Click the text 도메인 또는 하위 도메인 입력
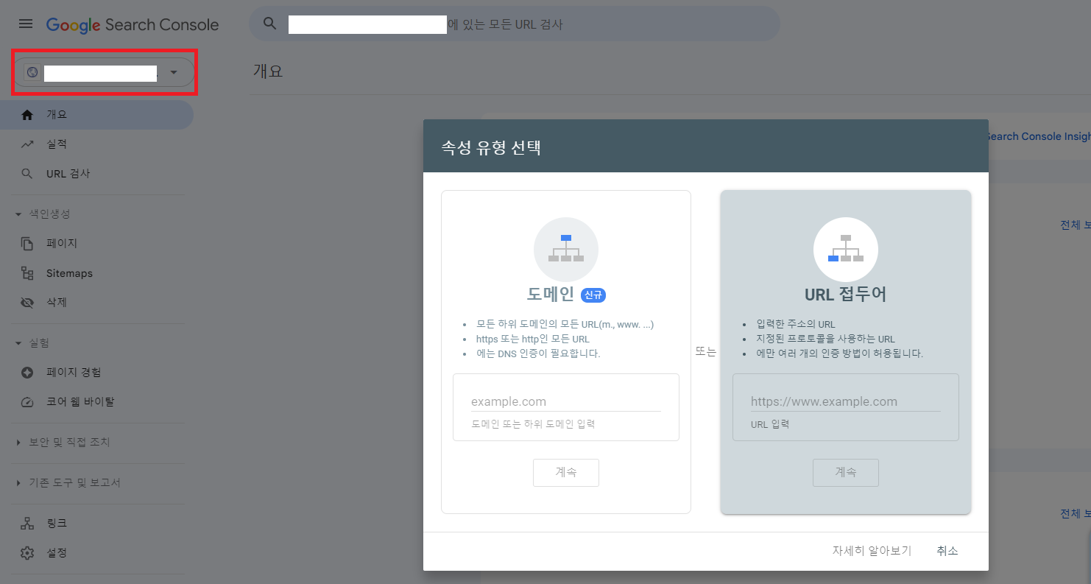 coord(533,424)
